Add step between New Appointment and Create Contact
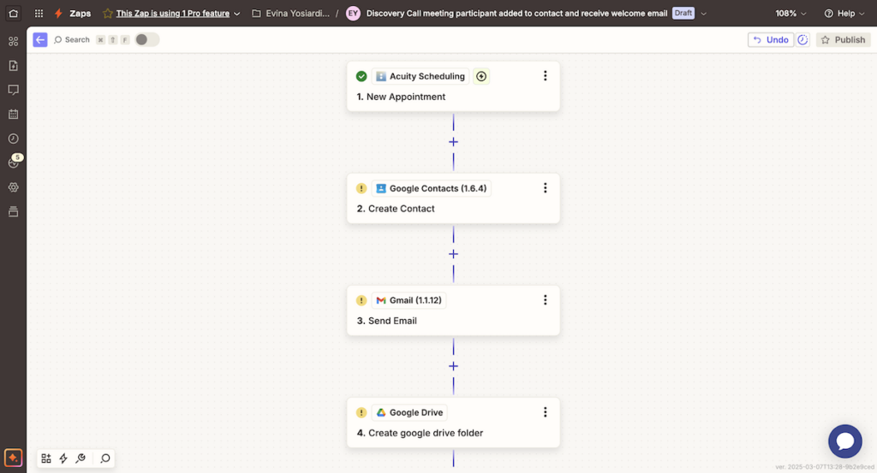Viewport: 877px width, 473px height. click(x=454, y=142)
